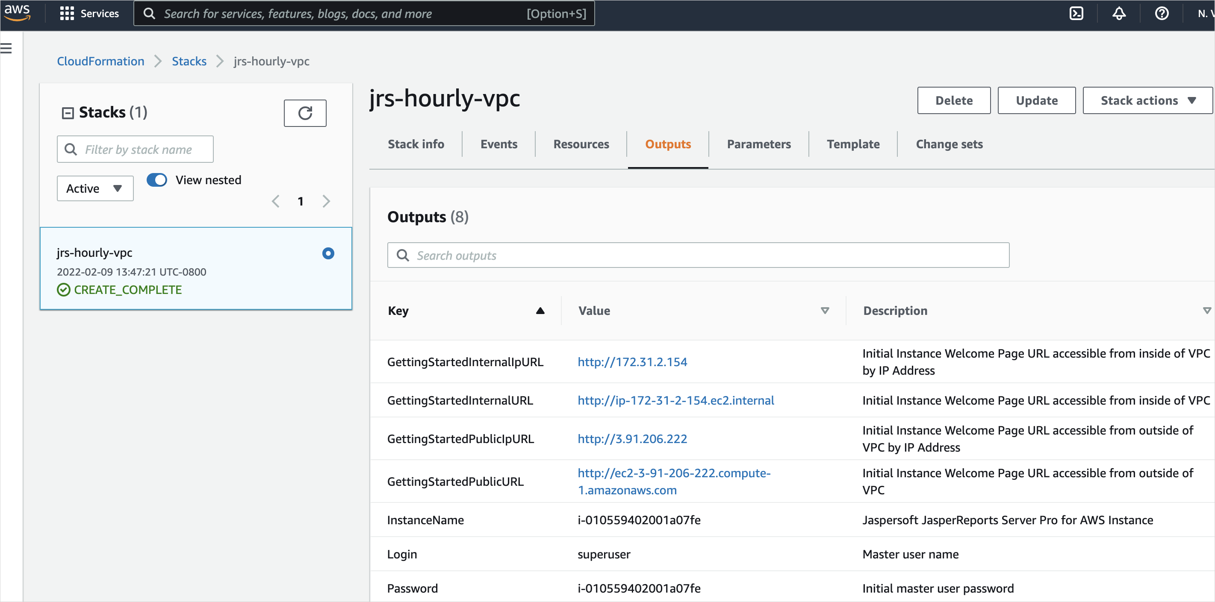The width and height of the screenshot is (1215, 602).
Task: Switch to the Events tab
Action: 498,144
